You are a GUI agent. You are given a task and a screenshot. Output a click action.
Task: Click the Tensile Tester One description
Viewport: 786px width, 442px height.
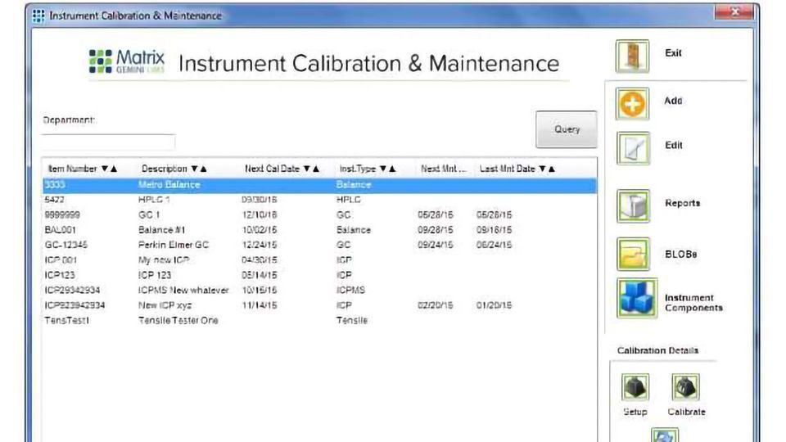pyautogui.click(x=178, y=320)
